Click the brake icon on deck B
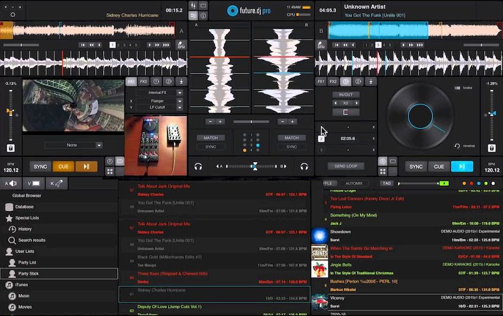This screenshot has height=316, width=503. tap(457, 88)
